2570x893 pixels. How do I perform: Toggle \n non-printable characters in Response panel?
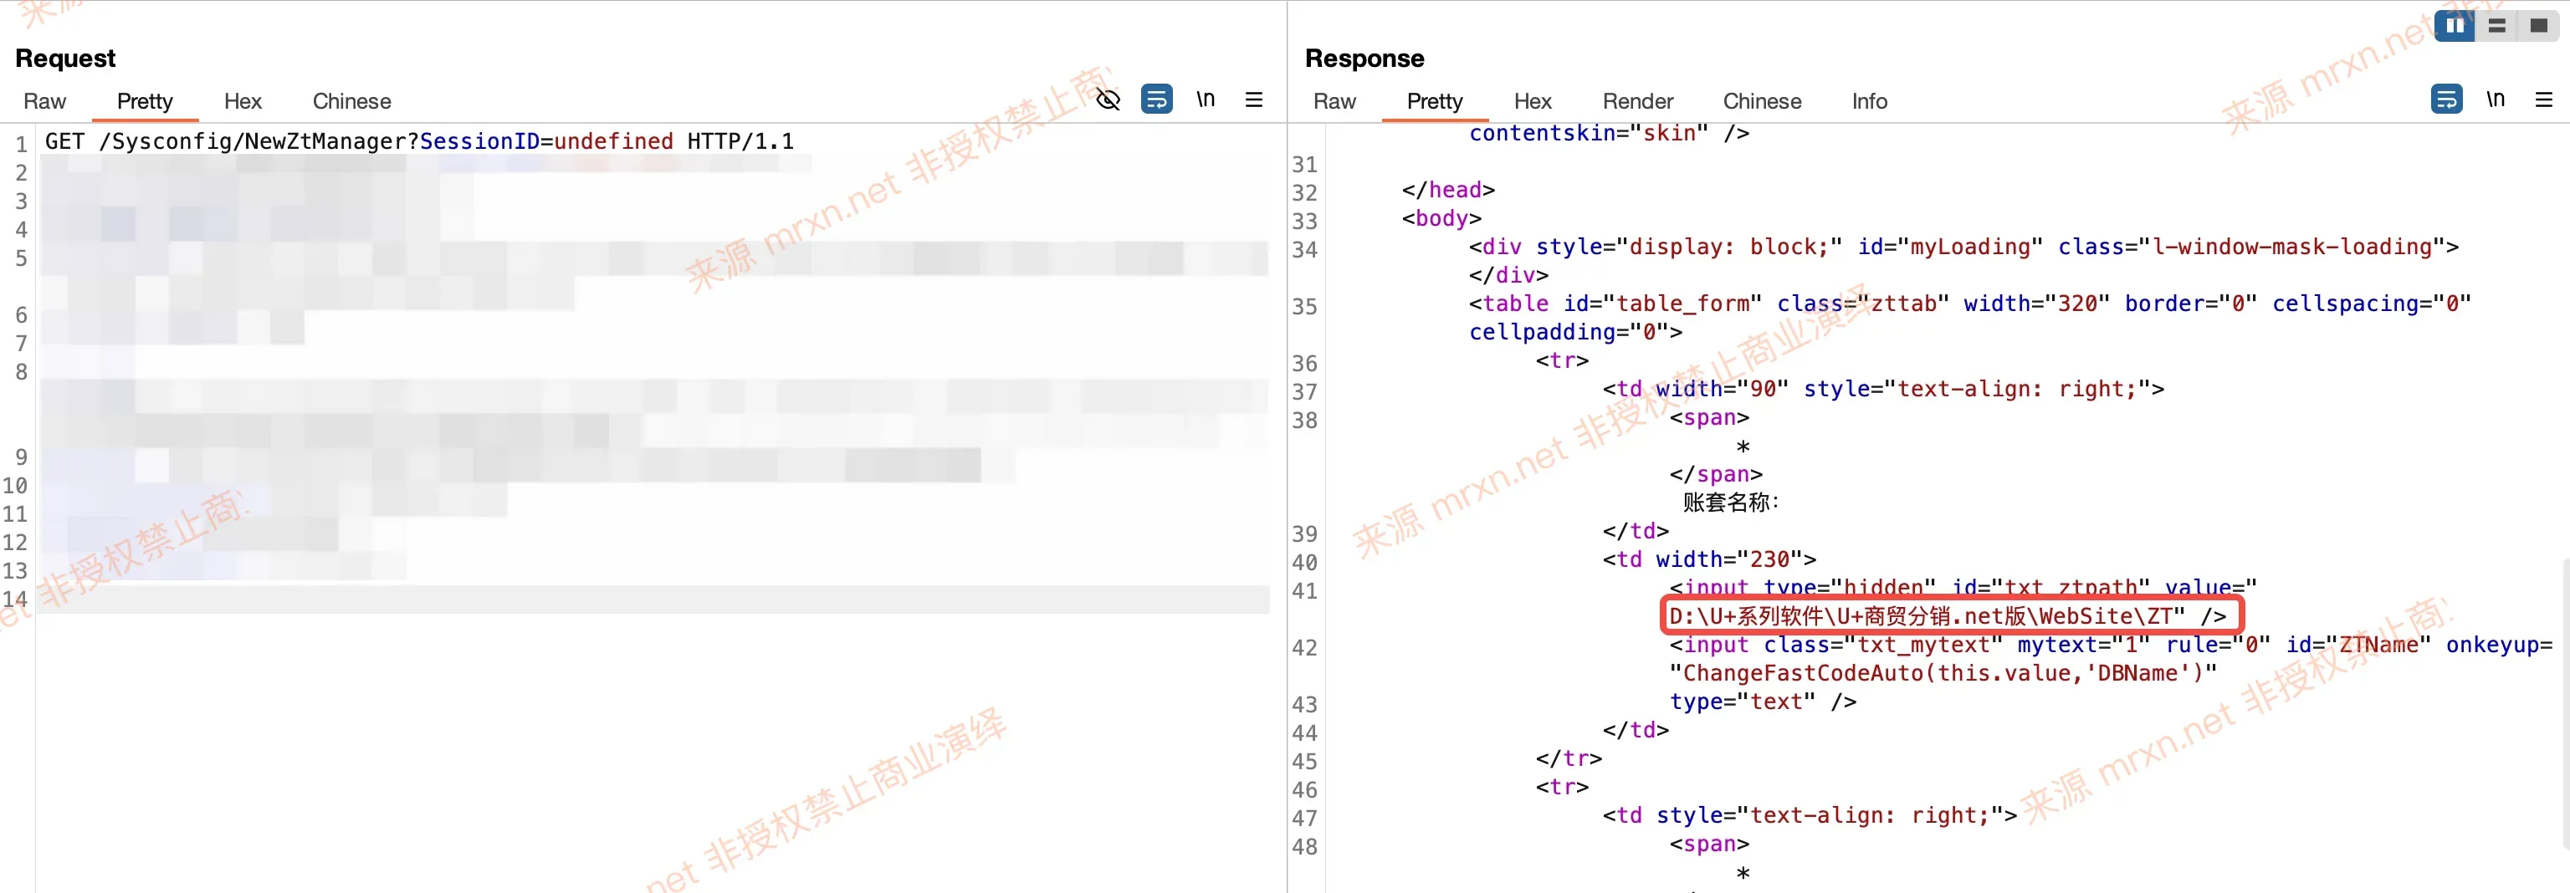click(x=2496, y=100)
